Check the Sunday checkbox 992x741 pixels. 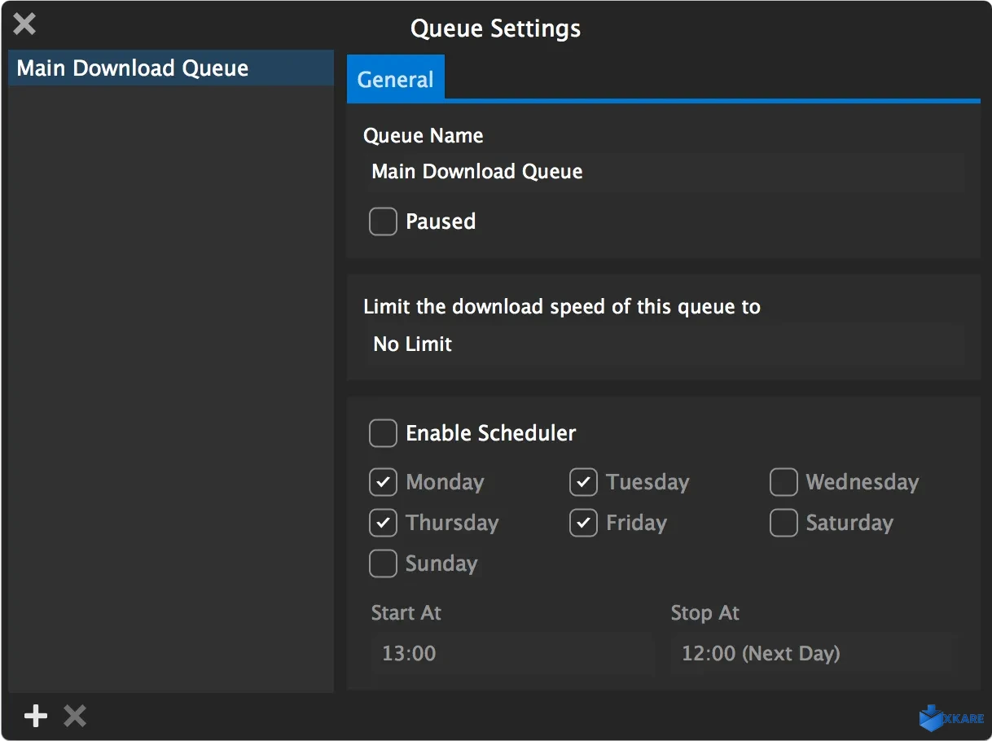tap(383, 563)
